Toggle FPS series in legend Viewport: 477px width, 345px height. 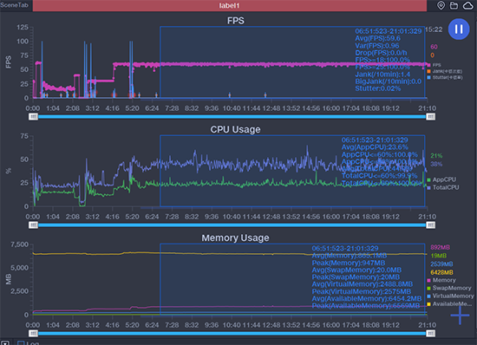434,65
